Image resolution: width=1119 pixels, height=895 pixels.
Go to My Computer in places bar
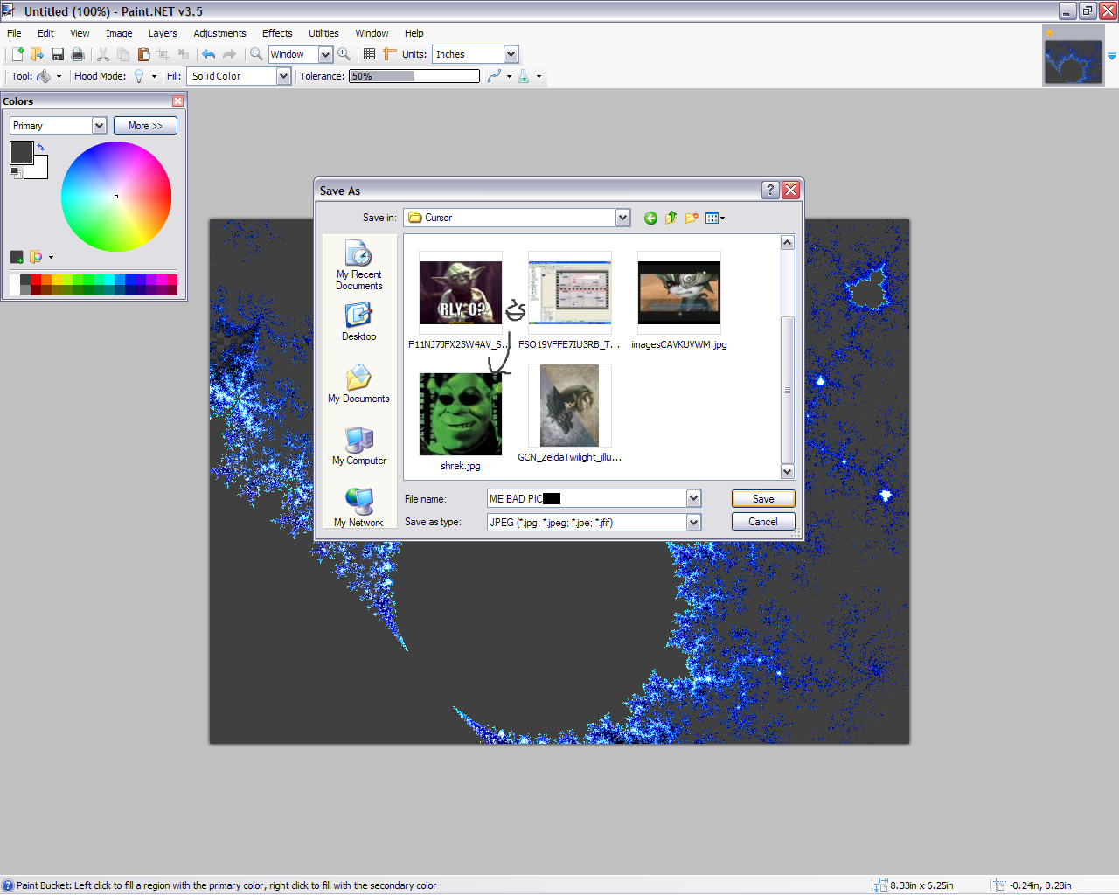(x=359, y=446)
